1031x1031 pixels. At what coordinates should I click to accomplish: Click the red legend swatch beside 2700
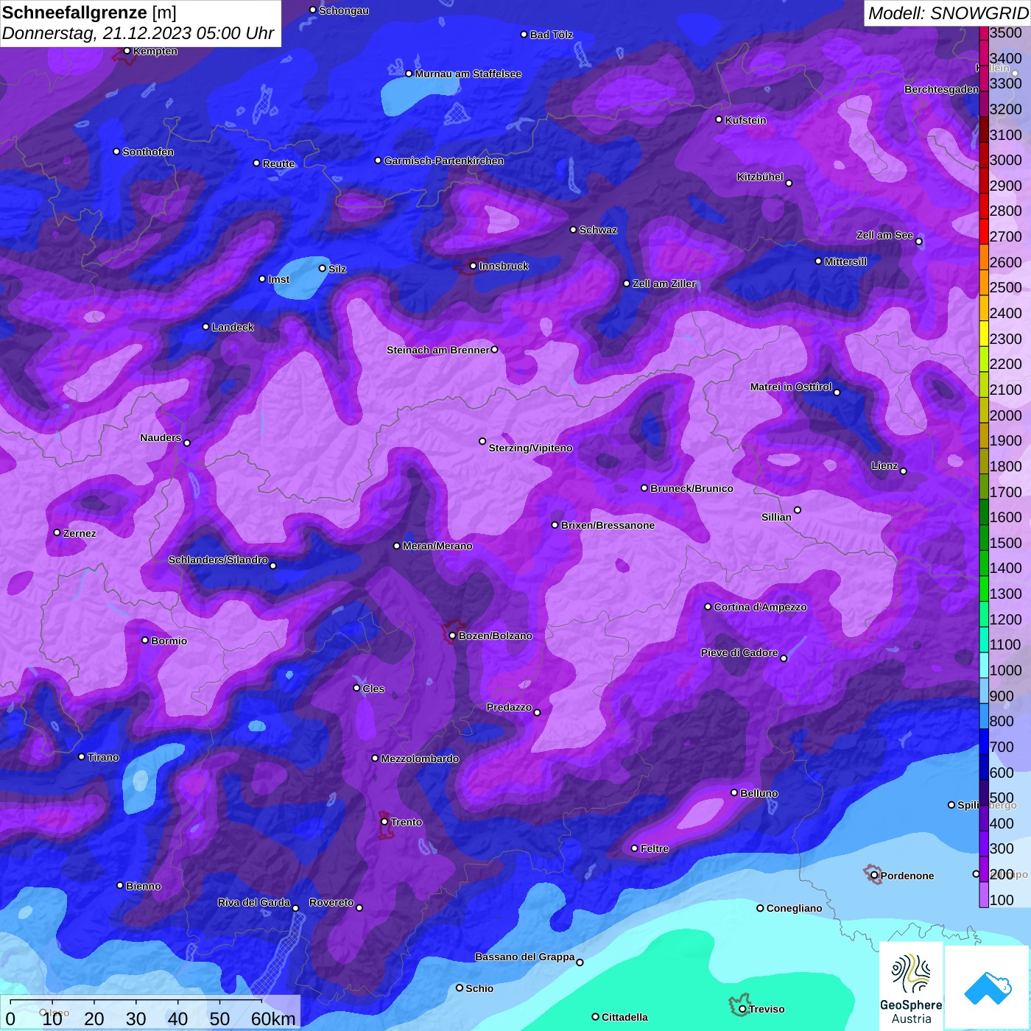pos(983,231)
